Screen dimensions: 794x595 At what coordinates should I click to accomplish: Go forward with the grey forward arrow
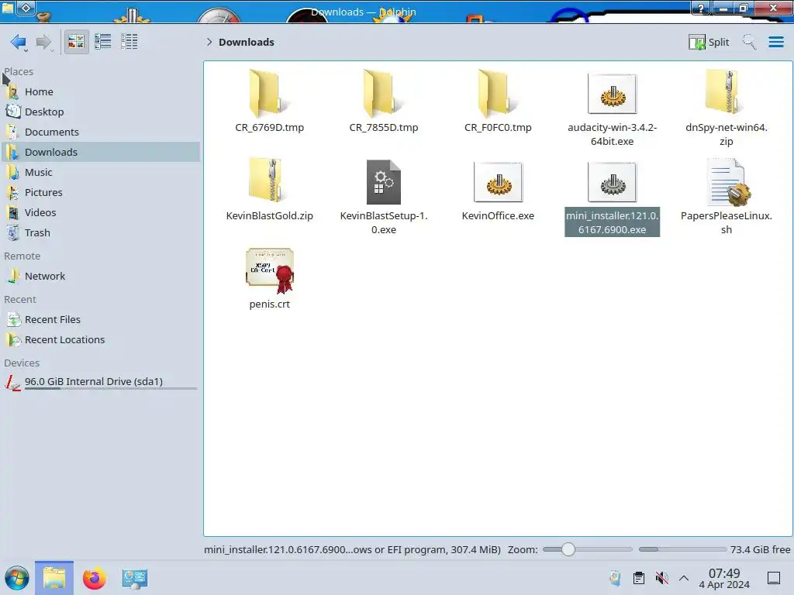[x=44, y=42]
